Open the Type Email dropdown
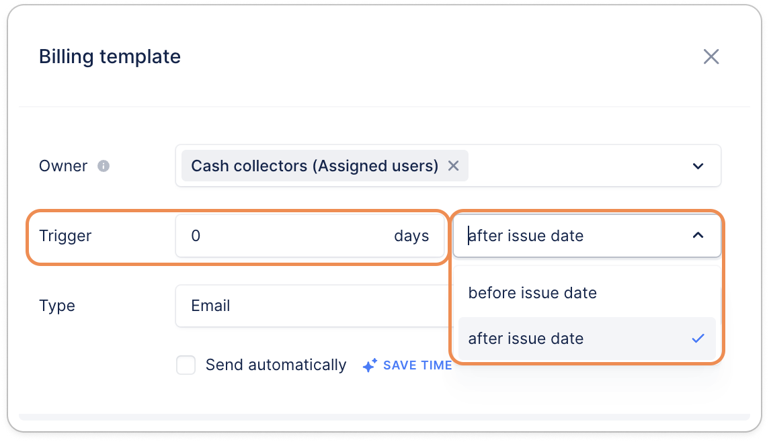The image size is (769, 442). point(309,306)
